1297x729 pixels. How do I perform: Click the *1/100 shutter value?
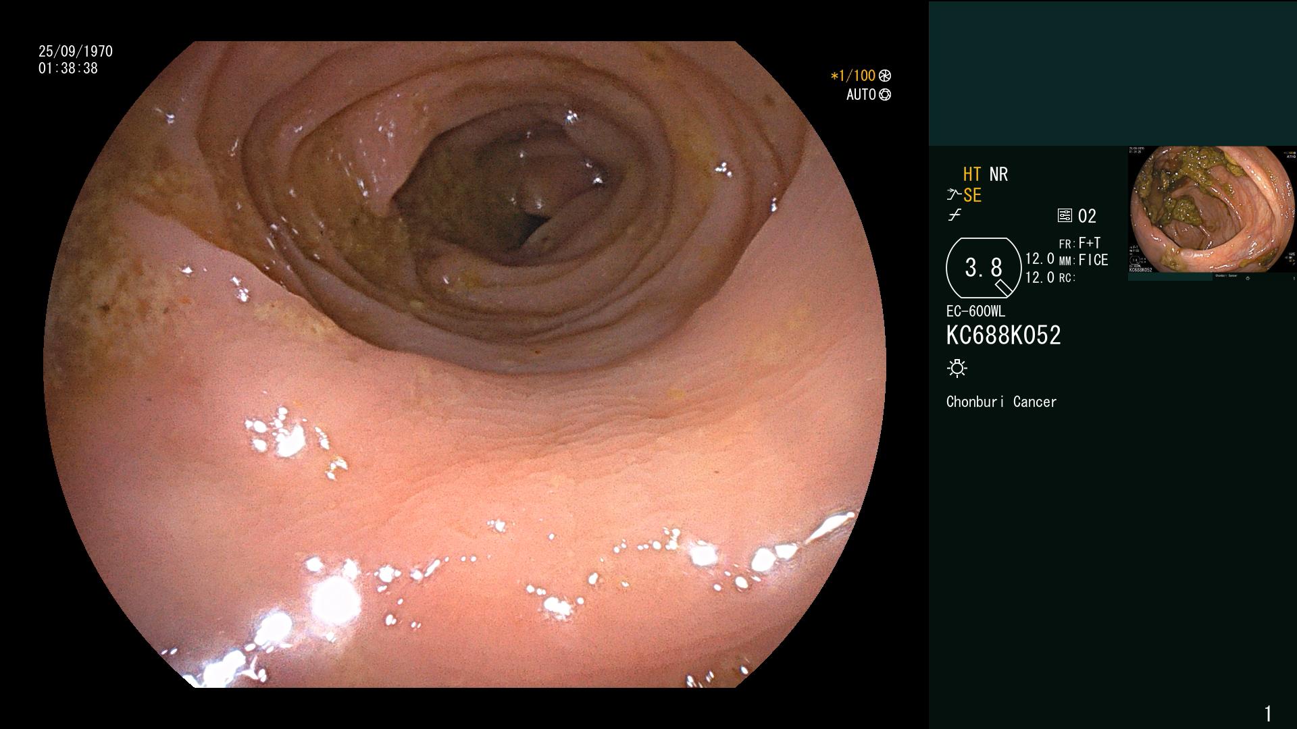click(x=853, y=76)
